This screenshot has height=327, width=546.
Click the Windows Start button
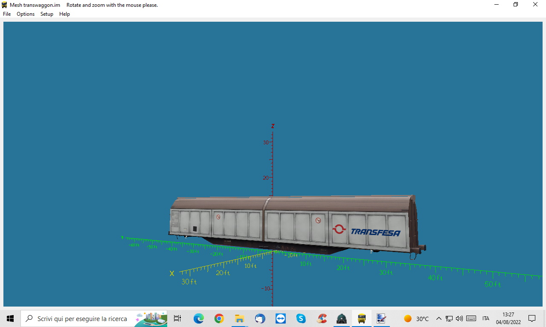[10, 318]
